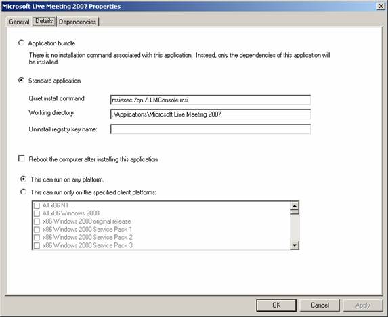Tick x86 Windows 2000 original release checkbox
Screen dimensions: 388x317
(x=37, y=221)
